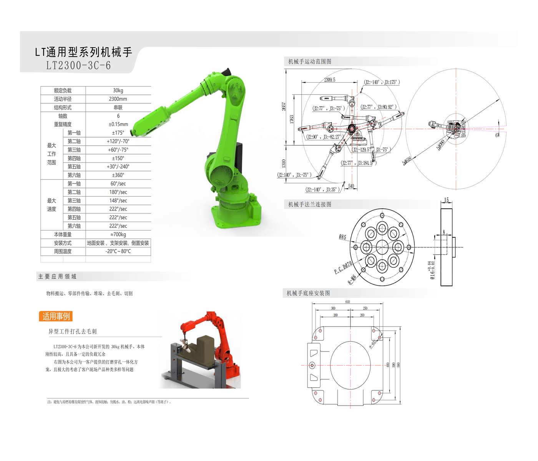Click the "重复精度" label

63,124
